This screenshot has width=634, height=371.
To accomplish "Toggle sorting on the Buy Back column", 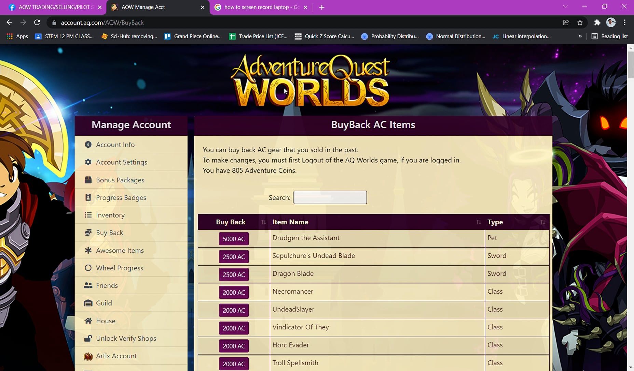I will click(264, 222).
